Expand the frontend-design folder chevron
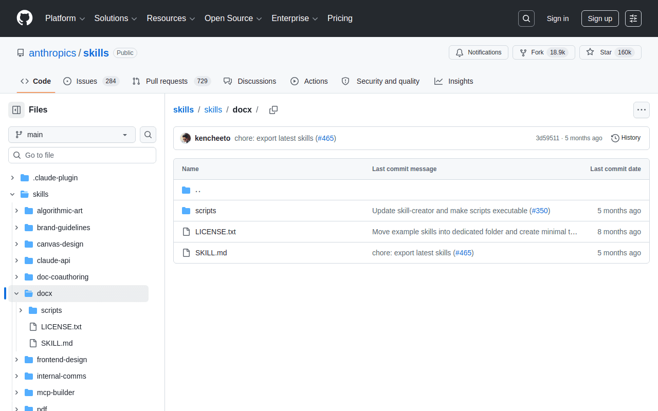The height and width of the screenshot is (411, 658). [x=16, y=360]
